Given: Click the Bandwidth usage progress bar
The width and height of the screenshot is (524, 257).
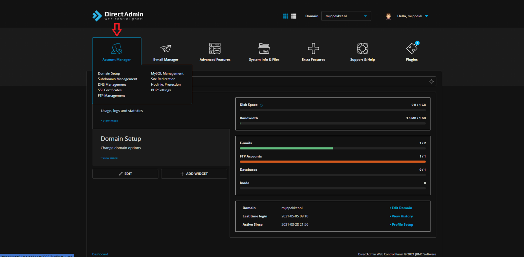Looking at the screenshot, I should 333,124.
